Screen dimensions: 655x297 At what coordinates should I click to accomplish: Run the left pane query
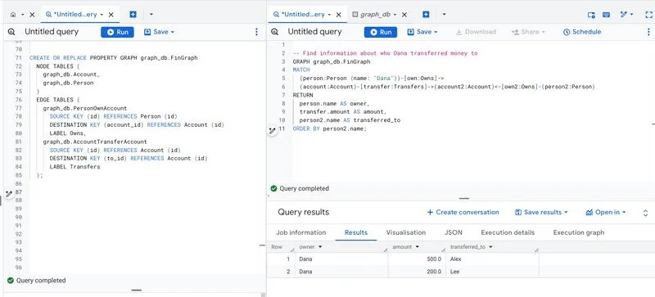[x=117, y=32]
